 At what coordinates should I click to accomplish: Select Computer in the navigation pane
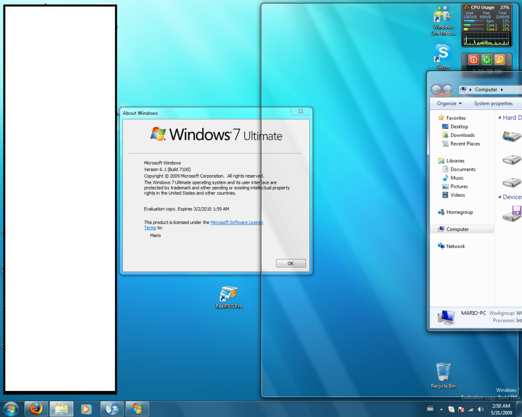click(462, 229)
